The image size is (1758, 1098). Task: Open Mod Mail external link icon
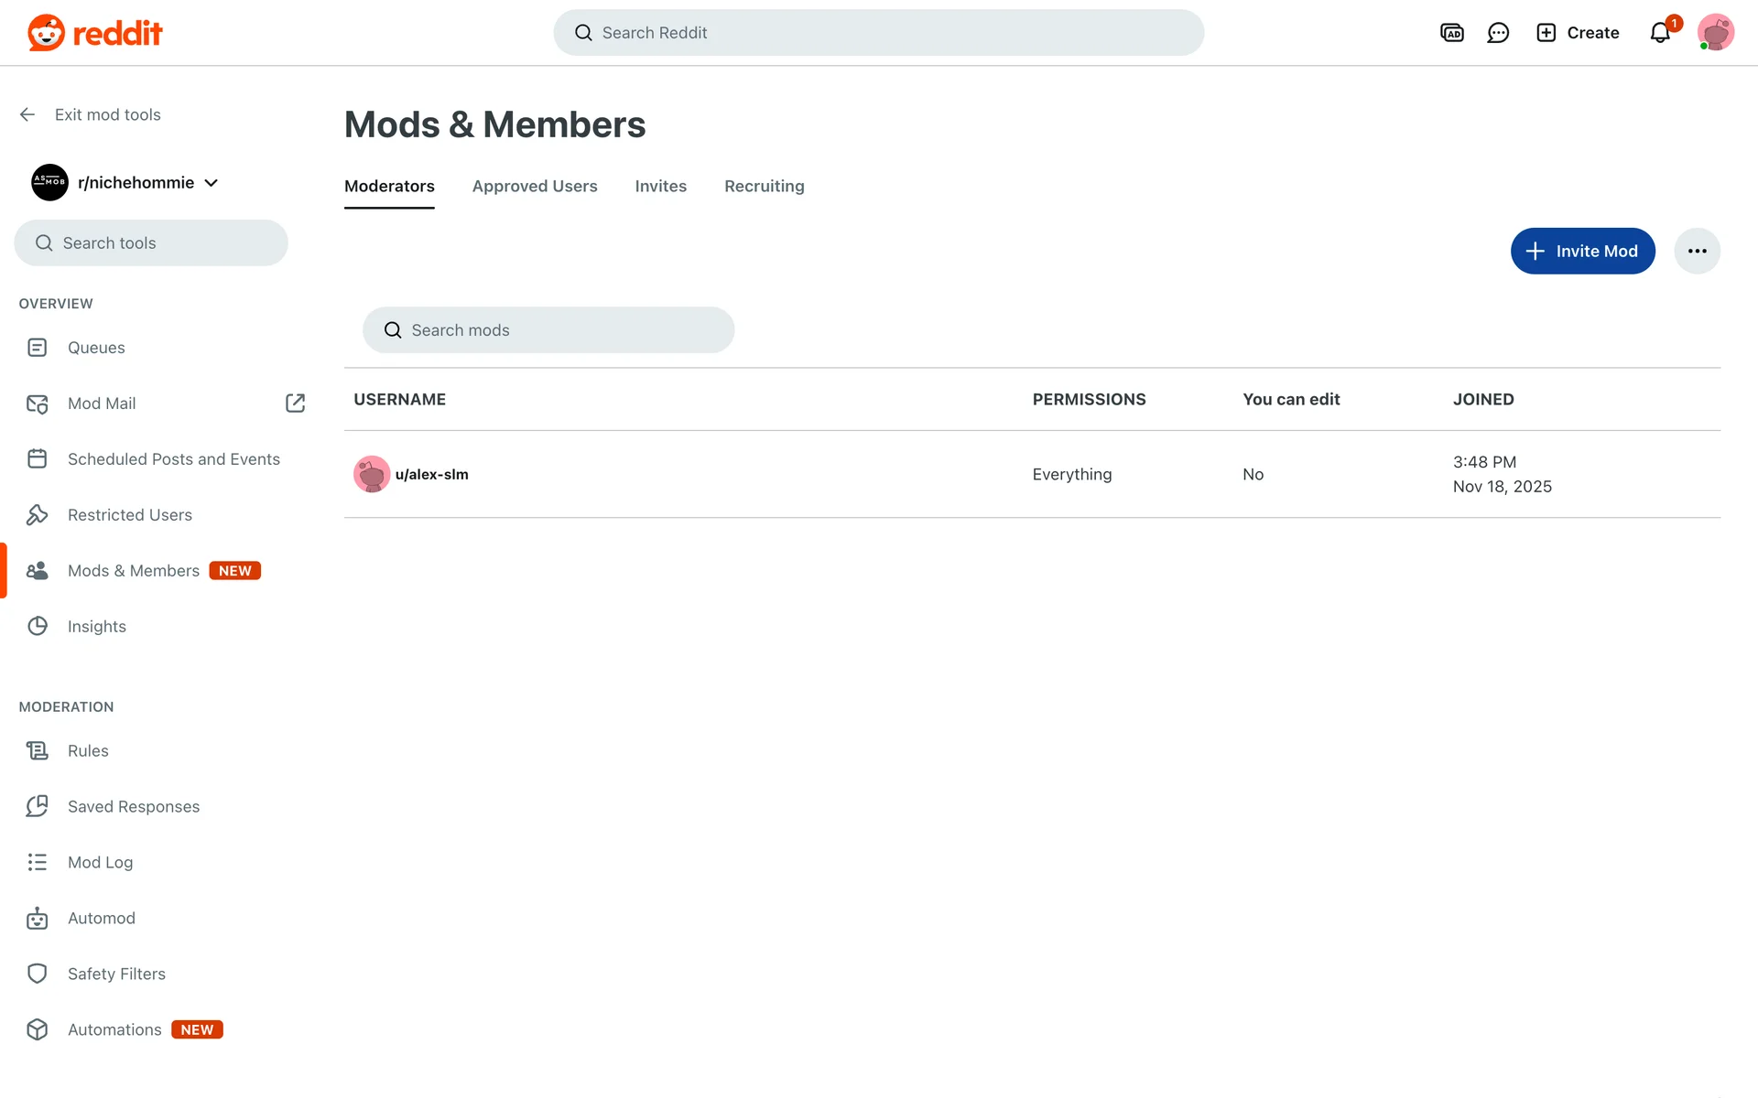[295, 404]
